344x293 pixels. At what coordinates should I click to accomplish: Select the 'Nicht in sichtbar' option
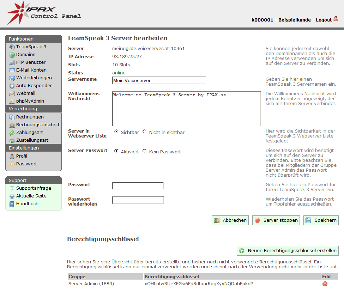coord(145,132)
